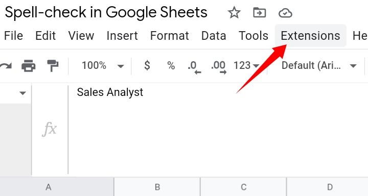Screen dimensions: 368x196
Task: Open the Tools menu
Action: tap(253, 36)
